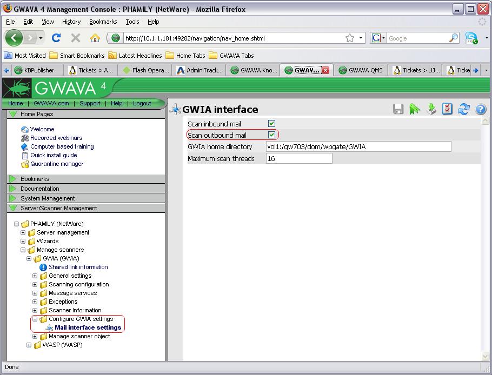Click the Support link in header

coord(90,103)
